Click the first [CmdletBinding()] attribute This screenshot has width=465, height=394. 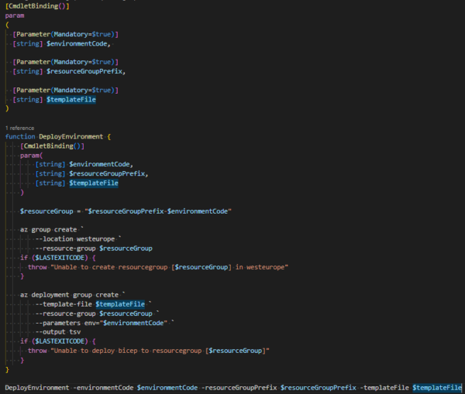(x=37, y=6)
